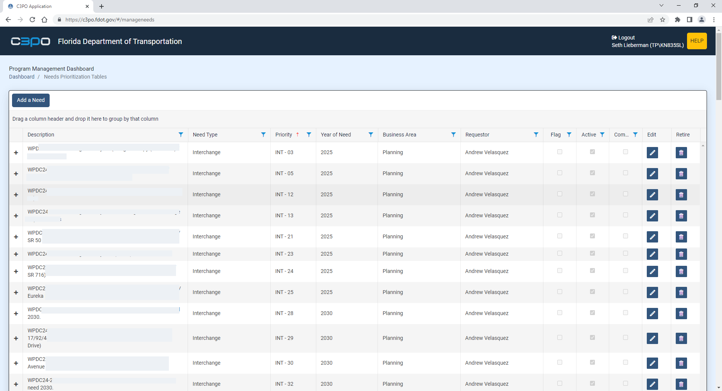Click the edit pencil for INT - 03

click(652, 153)
